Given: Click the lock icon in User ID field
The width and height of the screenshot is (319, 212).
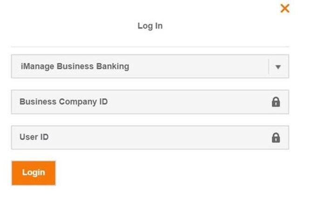Looking at the screenshot, I should click(276, 138).
